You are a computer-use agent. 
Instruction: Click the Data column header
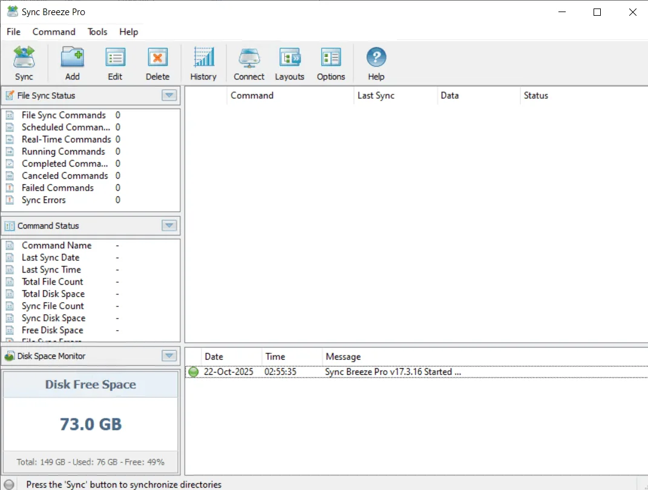pos(479,96)
